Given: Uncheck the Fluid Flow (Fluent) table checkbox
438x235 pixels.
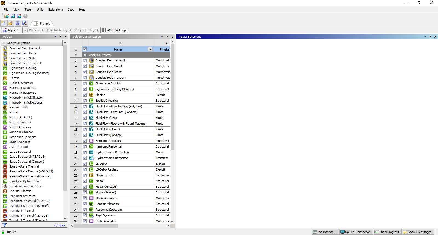Looking at the screenshot, I should (85, 129).
